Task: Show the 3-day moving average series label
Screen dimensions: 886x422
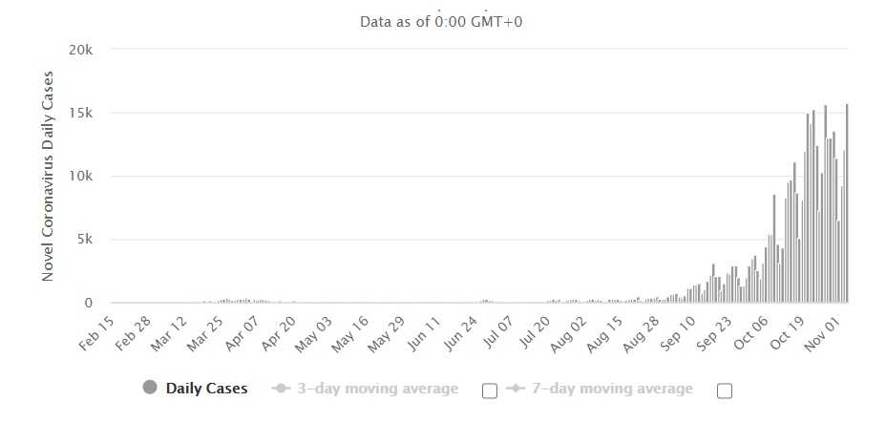Action: point(376,389)
